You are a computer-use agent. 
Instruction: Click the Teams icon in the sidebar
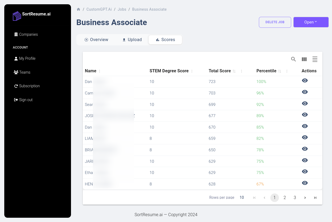pyautogui.click(x=16, y=72)
